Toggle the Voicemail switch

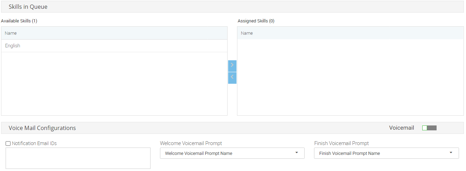pyautogui.click(x=429, y=128)
